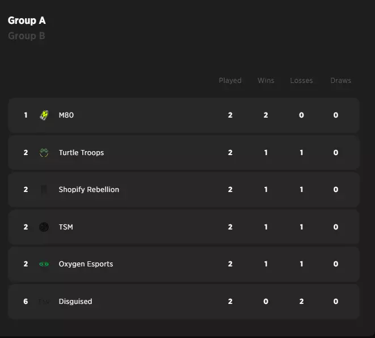This screenshot has width=375, height=338.
Task: Select TSM's draws value
Action: tap(336, 227)
